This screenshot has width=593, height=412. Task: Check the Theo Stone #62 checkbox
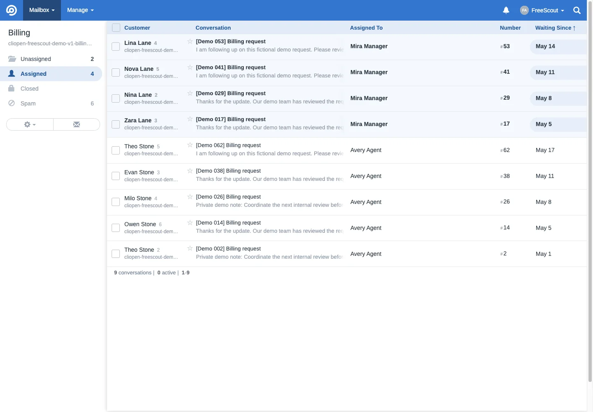(x=116, y=150)
